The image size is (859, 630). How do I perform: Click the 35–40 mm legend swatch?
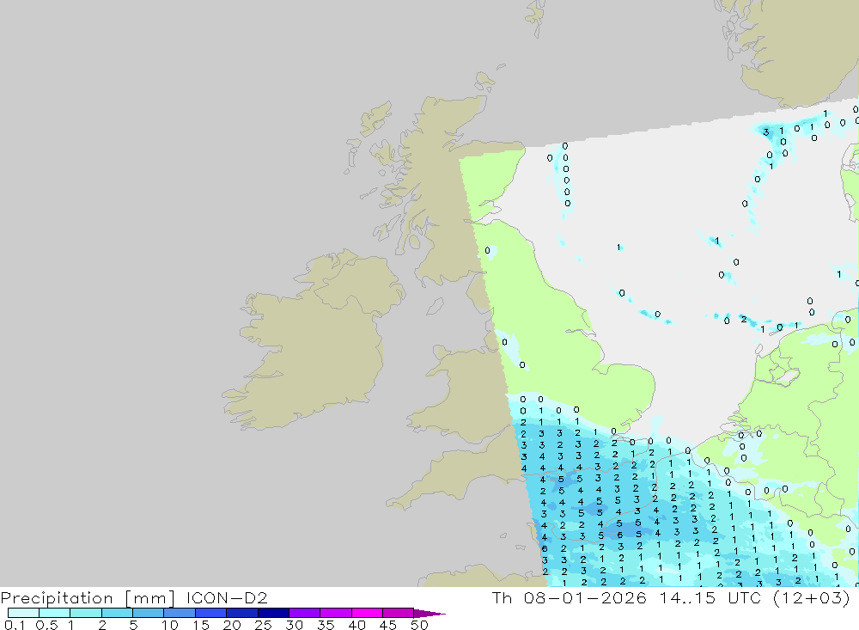click(x=335, y=613)
